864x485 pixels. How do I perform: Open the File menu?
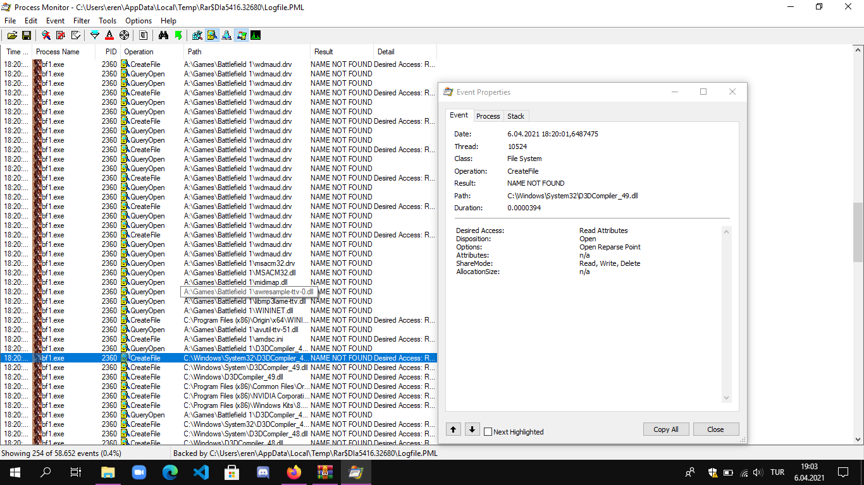(x=10, y=21)
